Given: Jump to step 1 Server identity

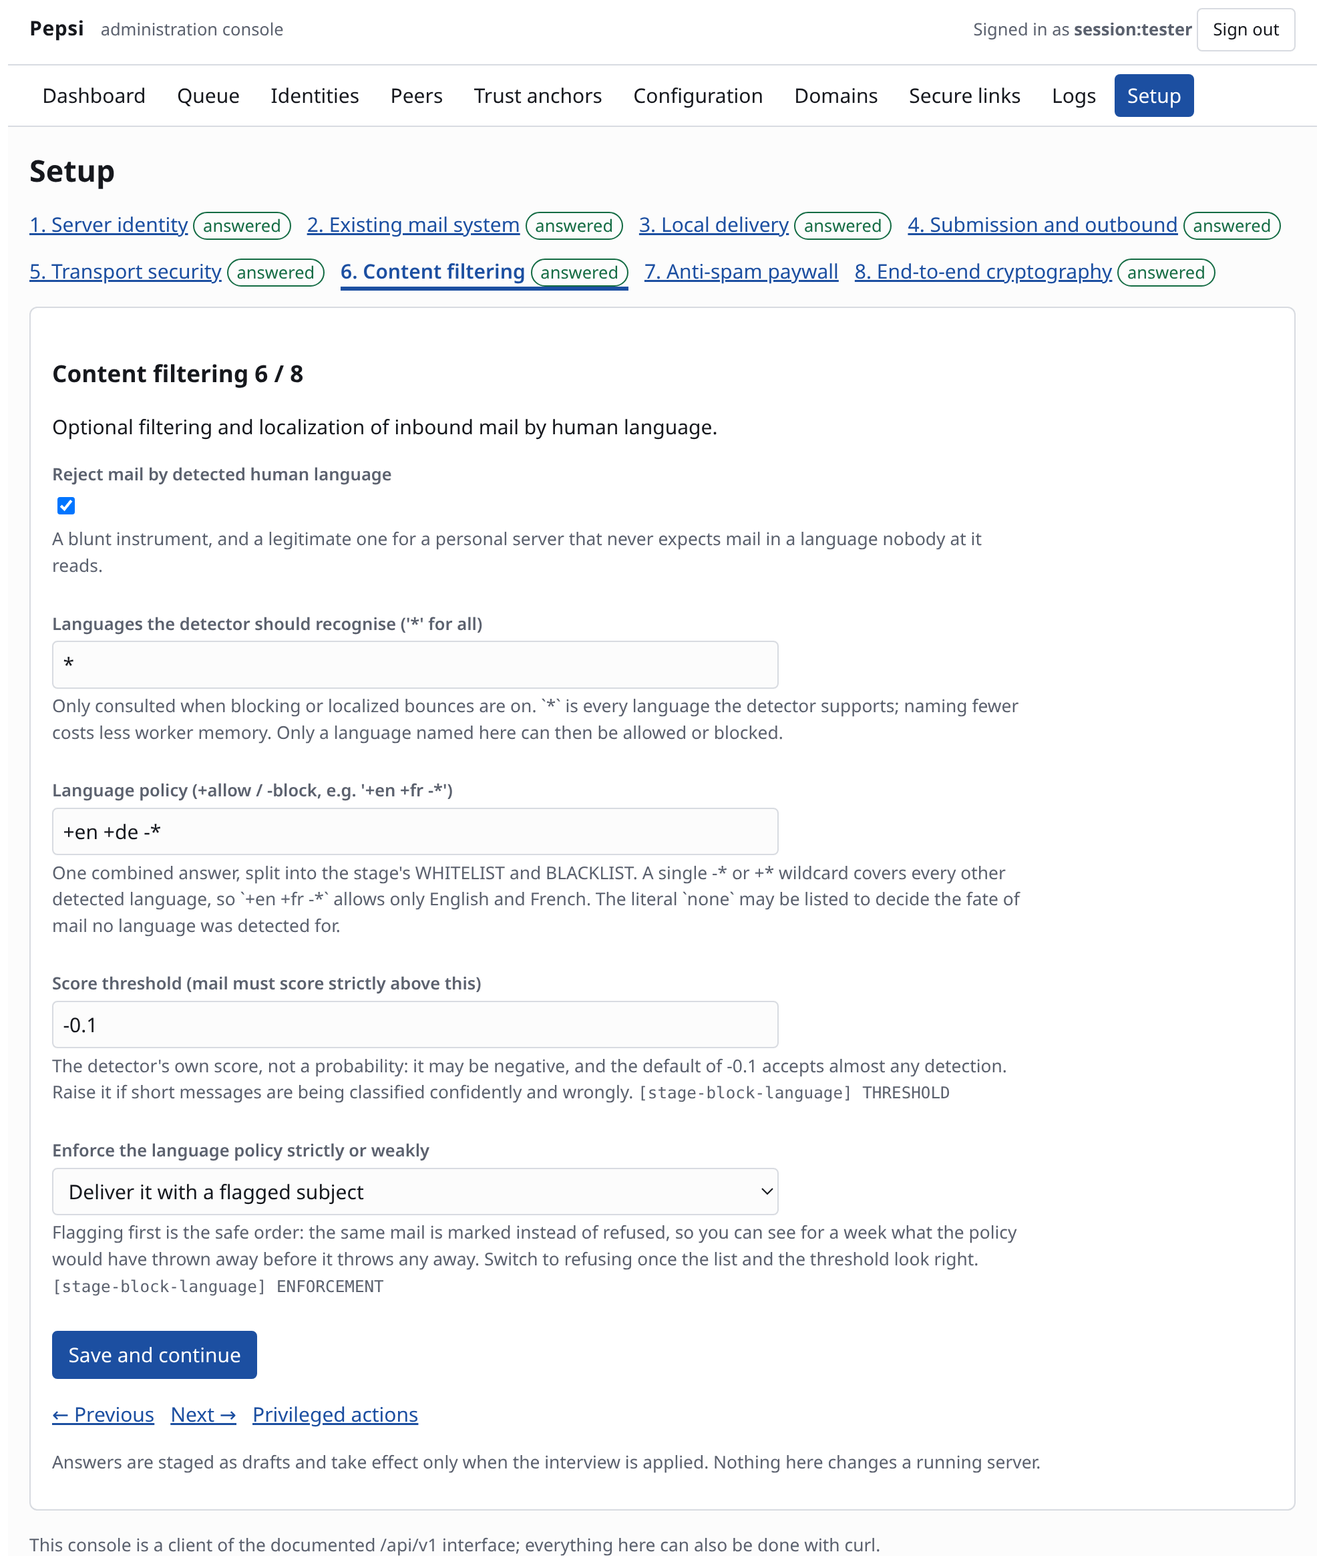Looking at the screenshot, I should 108,225.
